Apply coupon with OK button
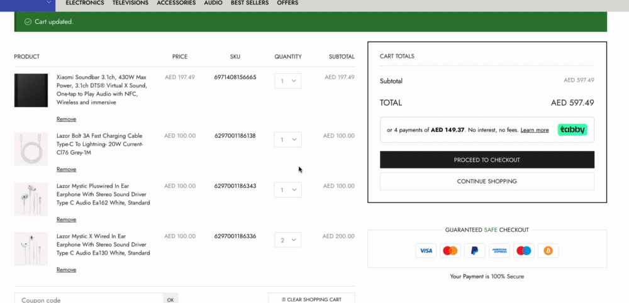The width and height of the screenshot is (629, 303). click(x=170, y=299)
